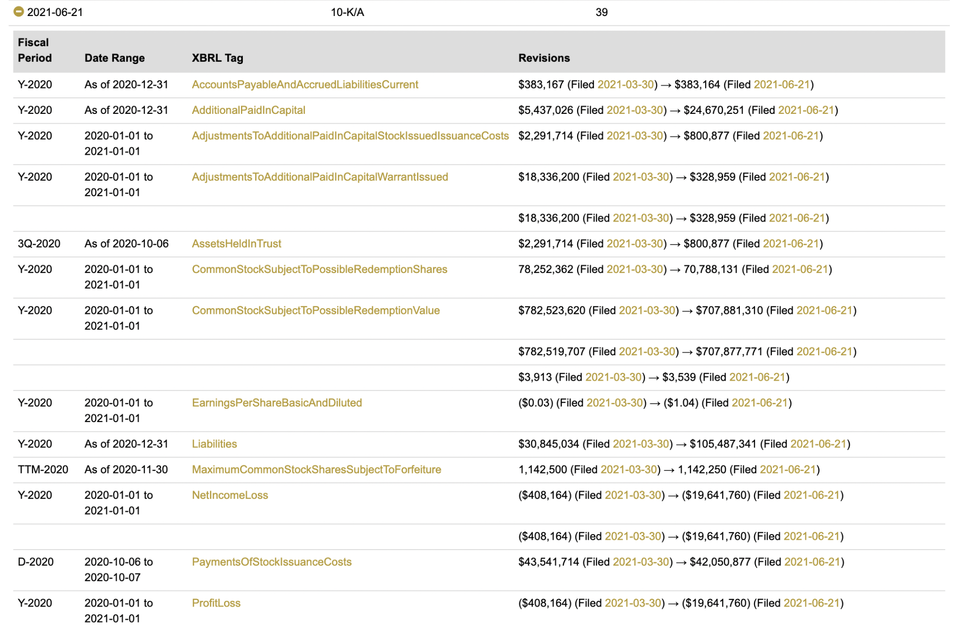Click the NetIncomeLoss tag link
The width and height of the screenshot is (964, 631).
(x=230, y=495)
